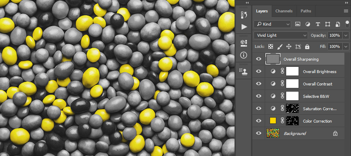Toggle Background layer visibility eye
The height and width of the screenshot is (156, 351).
(259, 133)
